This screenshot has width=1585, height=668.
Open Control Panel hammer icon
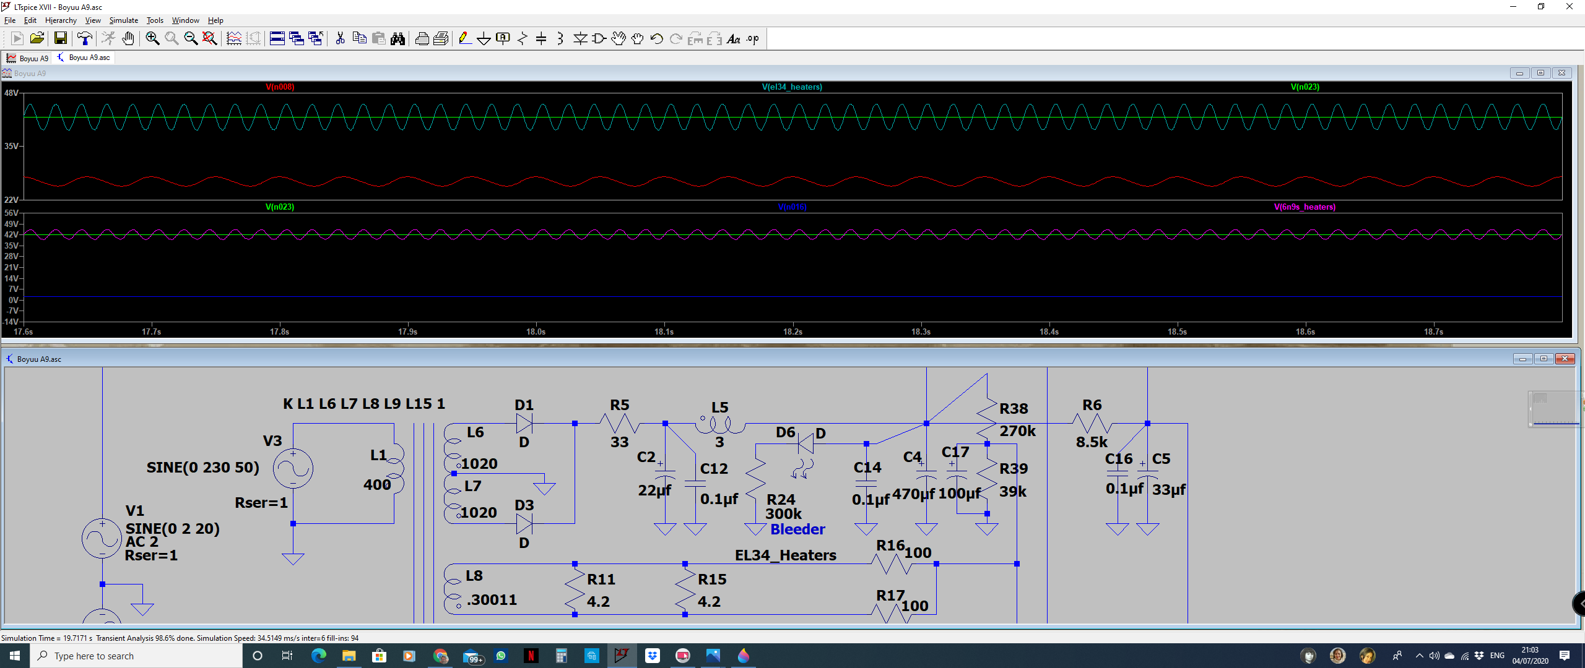click(x=85, y=38)
